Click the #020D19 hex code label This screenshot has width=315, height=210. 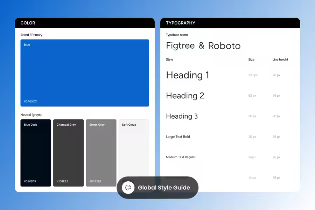30,182
